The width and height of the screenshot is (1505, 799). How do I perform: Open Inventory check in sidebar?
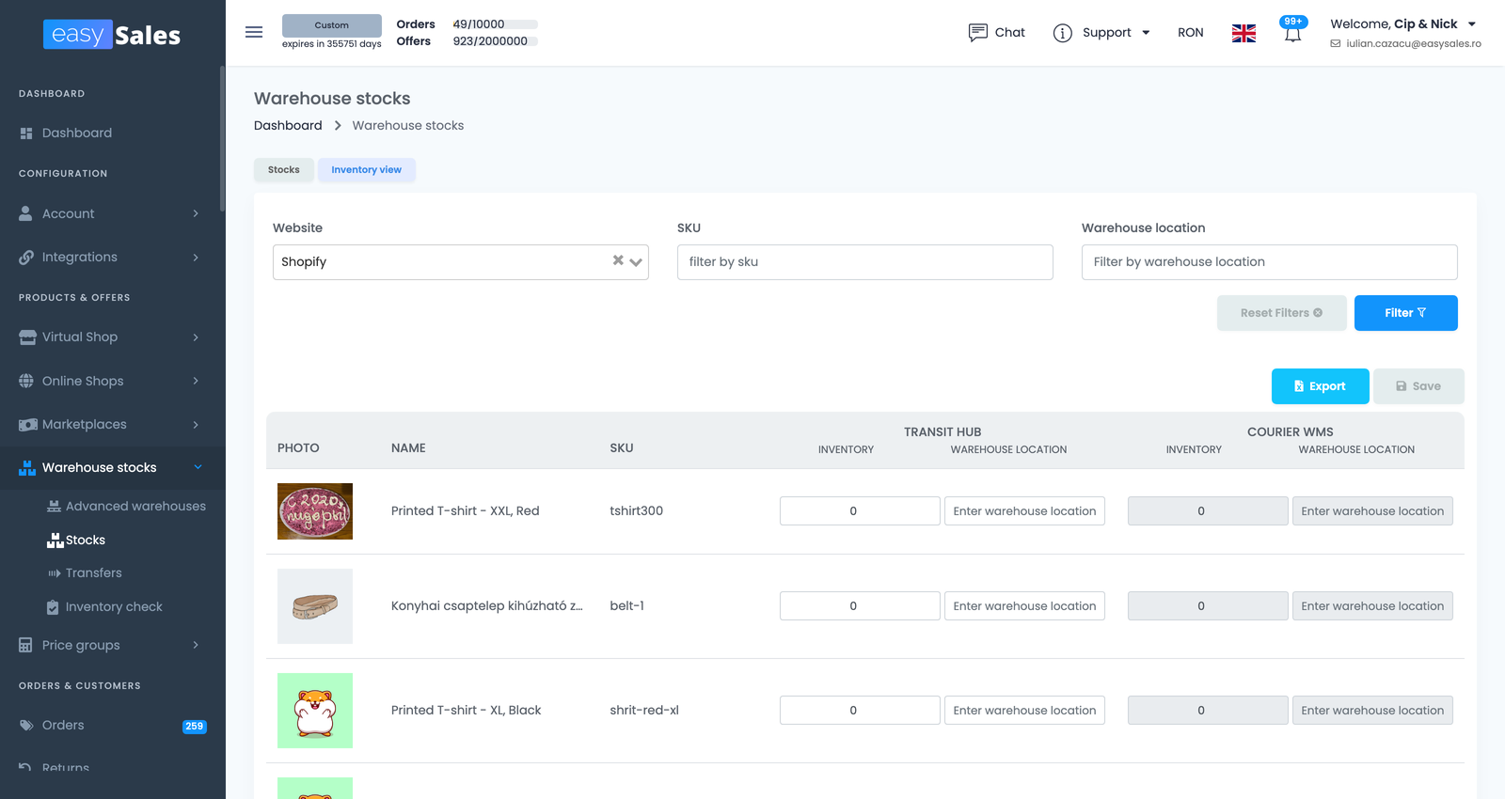tap(114, 607)
